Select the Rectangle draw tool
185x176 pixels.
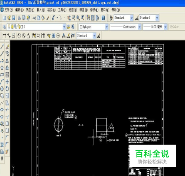pos(2,75)
